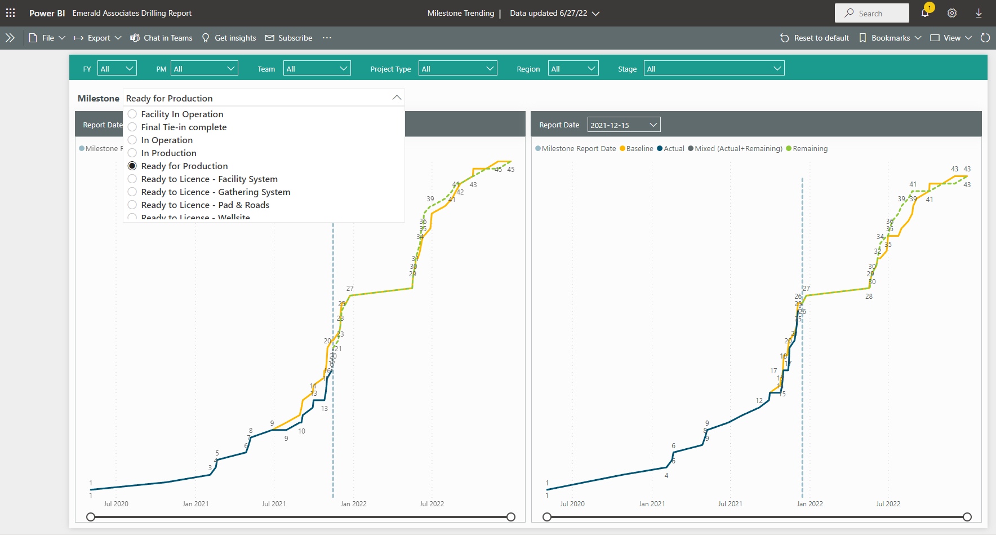Click Reset to default button
Screen dimensions: 996x535
[x=815, y=38]
